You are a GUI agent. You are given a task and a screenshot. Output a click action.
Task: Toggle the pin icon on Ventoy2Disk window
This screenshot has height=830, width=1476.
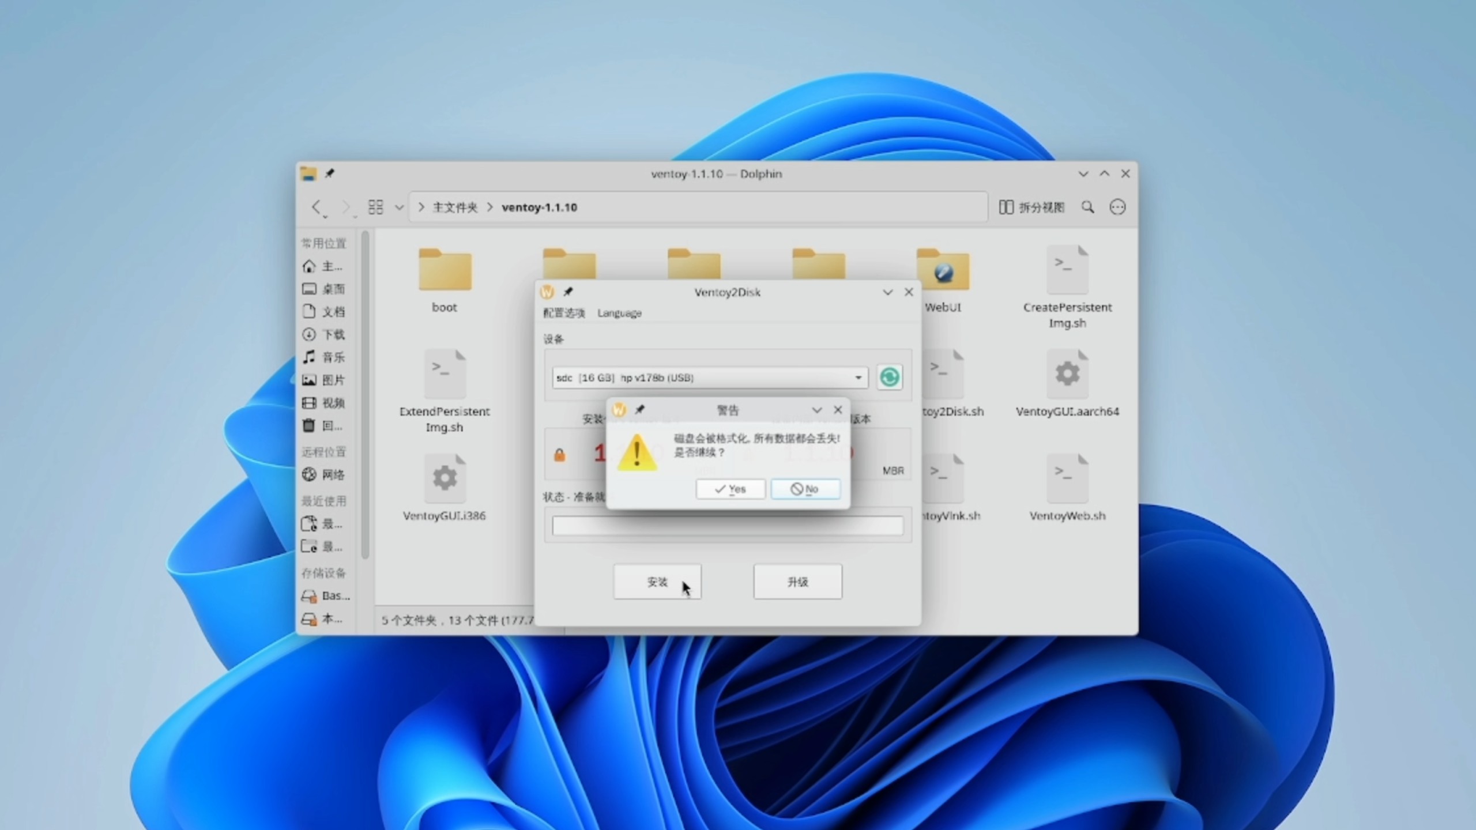click(x=568, y=292)
